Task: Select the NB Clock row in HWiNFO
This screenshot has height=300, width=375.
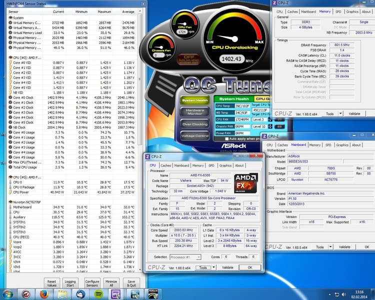Action: pos(71,127)
